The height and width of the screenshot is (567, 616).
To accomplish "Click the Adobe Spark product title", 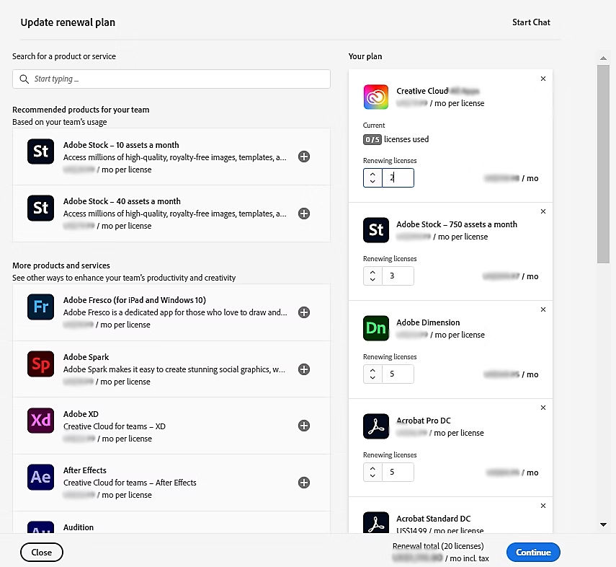I will 86,357.
